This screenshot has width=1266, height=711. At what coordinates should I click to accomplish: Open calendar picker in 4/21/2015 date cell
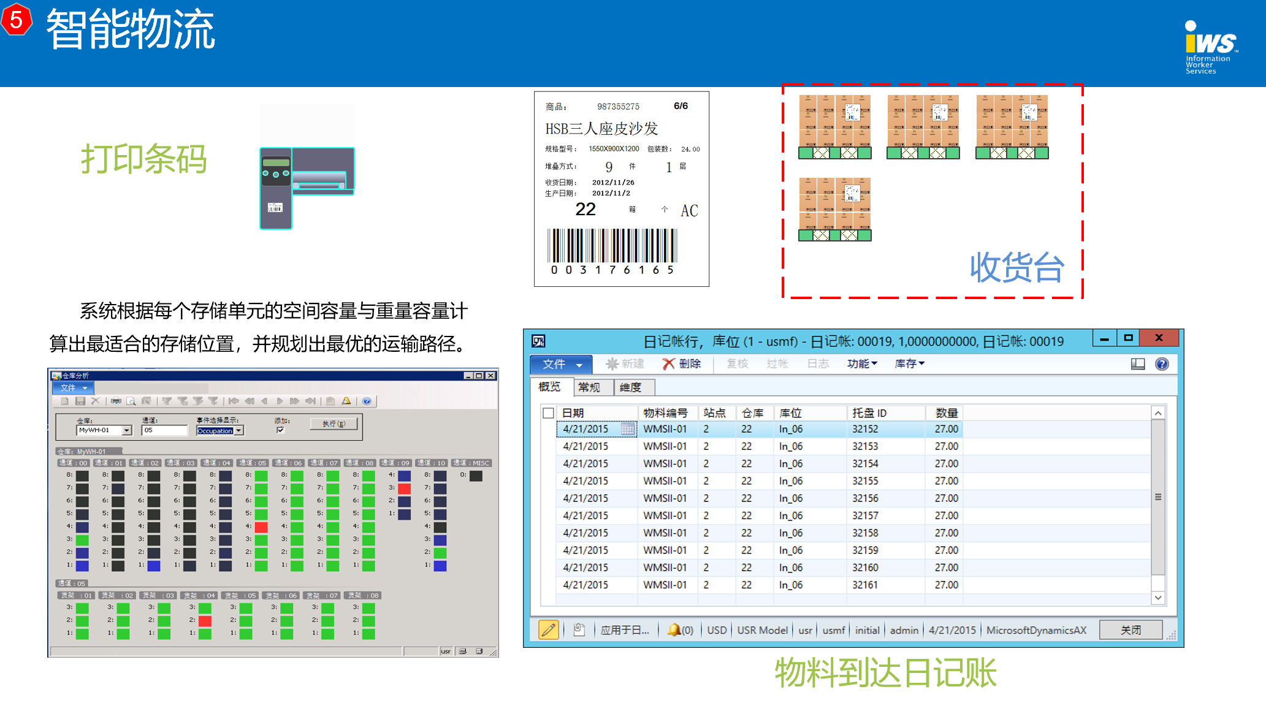point(628,429)
